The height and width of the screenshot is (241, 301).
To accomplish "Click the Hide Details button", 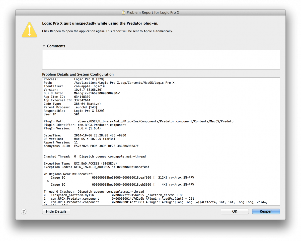I will [56, 211].
